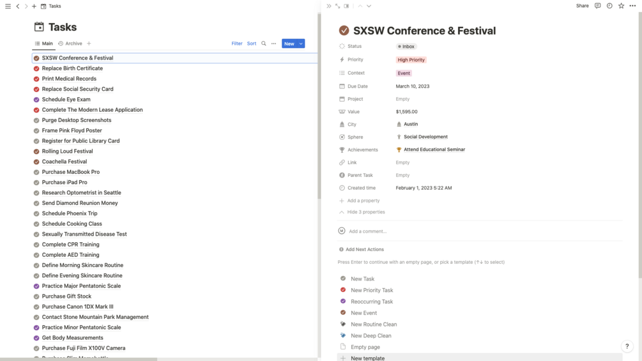The height and width of the screenshot is (361, 642).
Task: Favorite this page with the star icon
Action: pos(621,6)
